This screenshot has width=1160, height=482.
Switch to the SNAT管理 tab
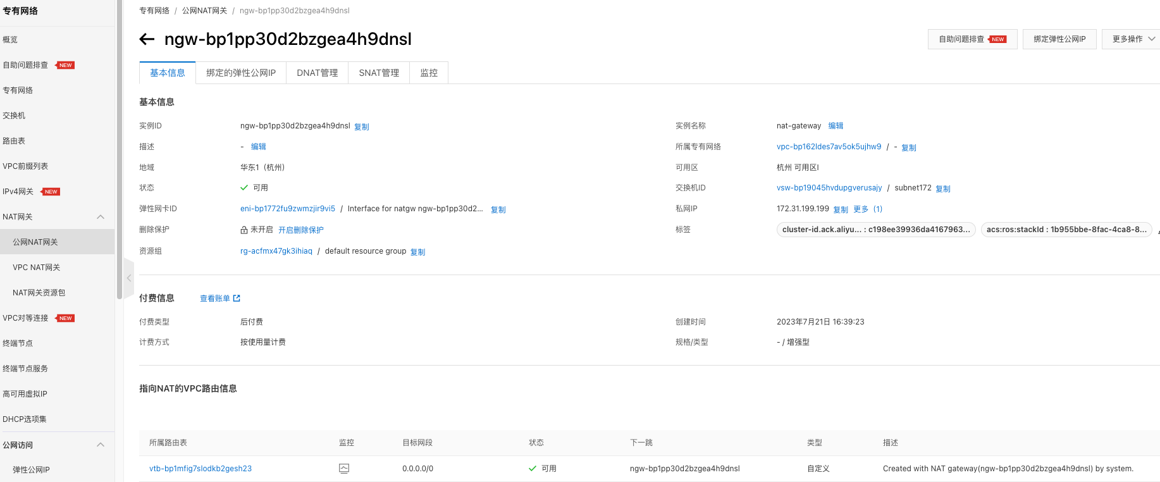click(379, 73)
